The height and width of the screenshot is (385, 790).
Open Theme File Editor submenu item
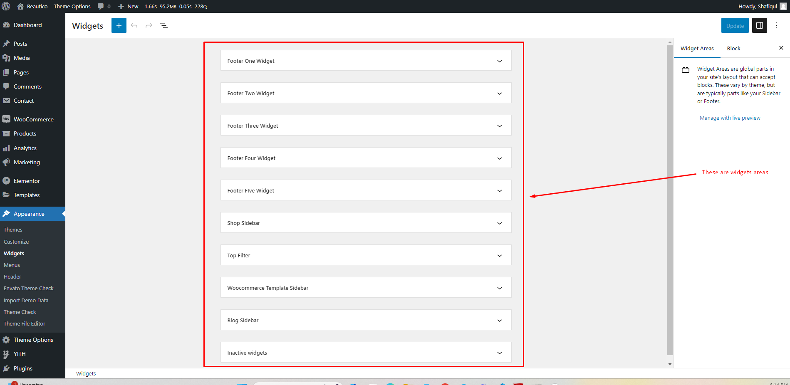(x=25, y=323)
